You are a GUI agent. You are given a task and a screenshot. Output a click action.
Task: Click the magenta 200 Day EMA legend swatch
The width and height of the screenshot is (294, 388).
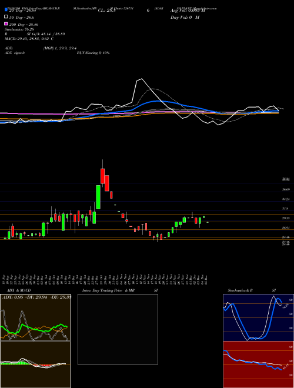point(6,24)
